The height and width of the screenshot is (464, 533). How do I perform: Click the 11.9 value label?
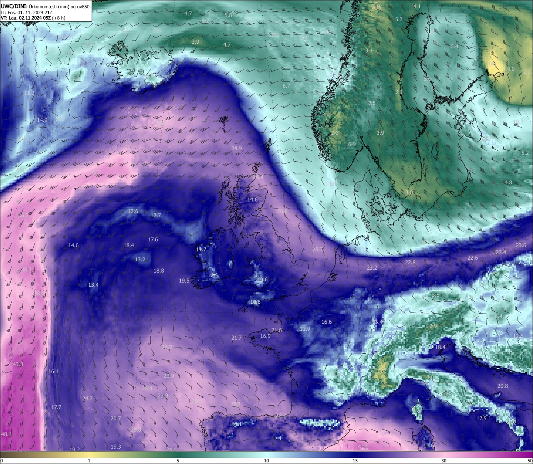click(305, 329)
